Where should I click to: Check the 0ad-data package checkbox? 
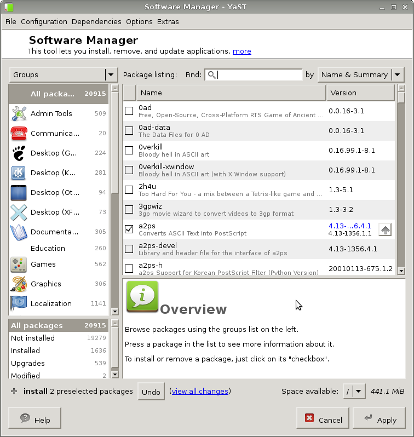pos(129,131)
